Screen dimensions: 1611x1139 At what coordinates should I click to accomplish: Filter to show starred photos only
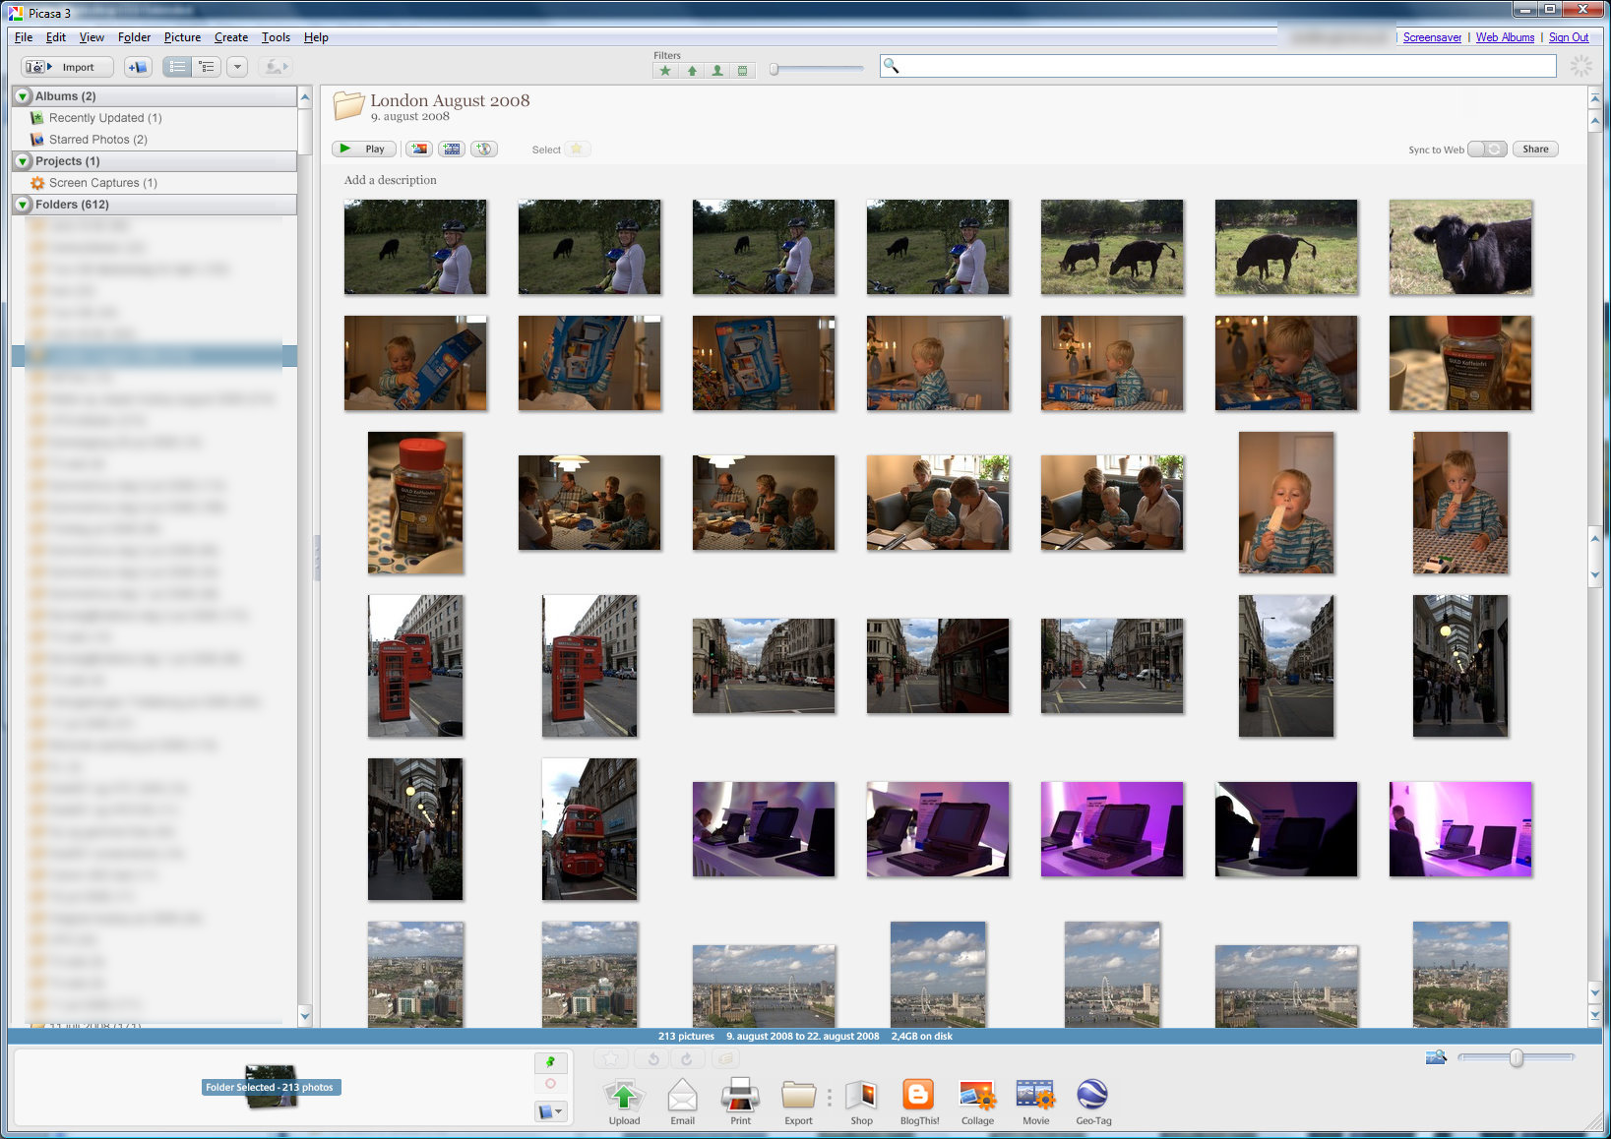click(666, 71)
